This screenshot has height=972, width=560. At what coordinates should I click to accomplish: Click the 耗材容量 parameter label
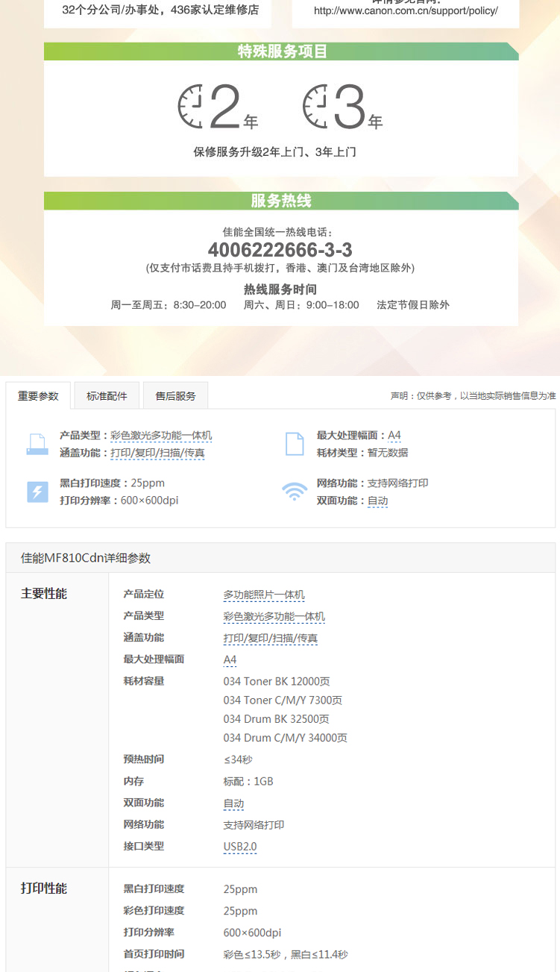pyautogui.click(x=144, y=681)
